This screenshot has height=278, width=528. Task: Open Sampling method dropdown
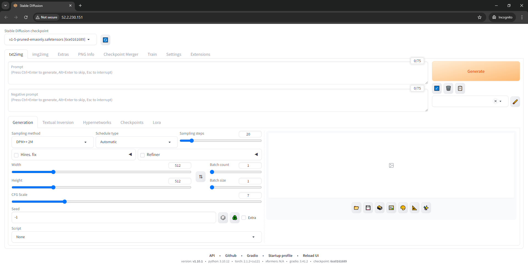point(53,142)
